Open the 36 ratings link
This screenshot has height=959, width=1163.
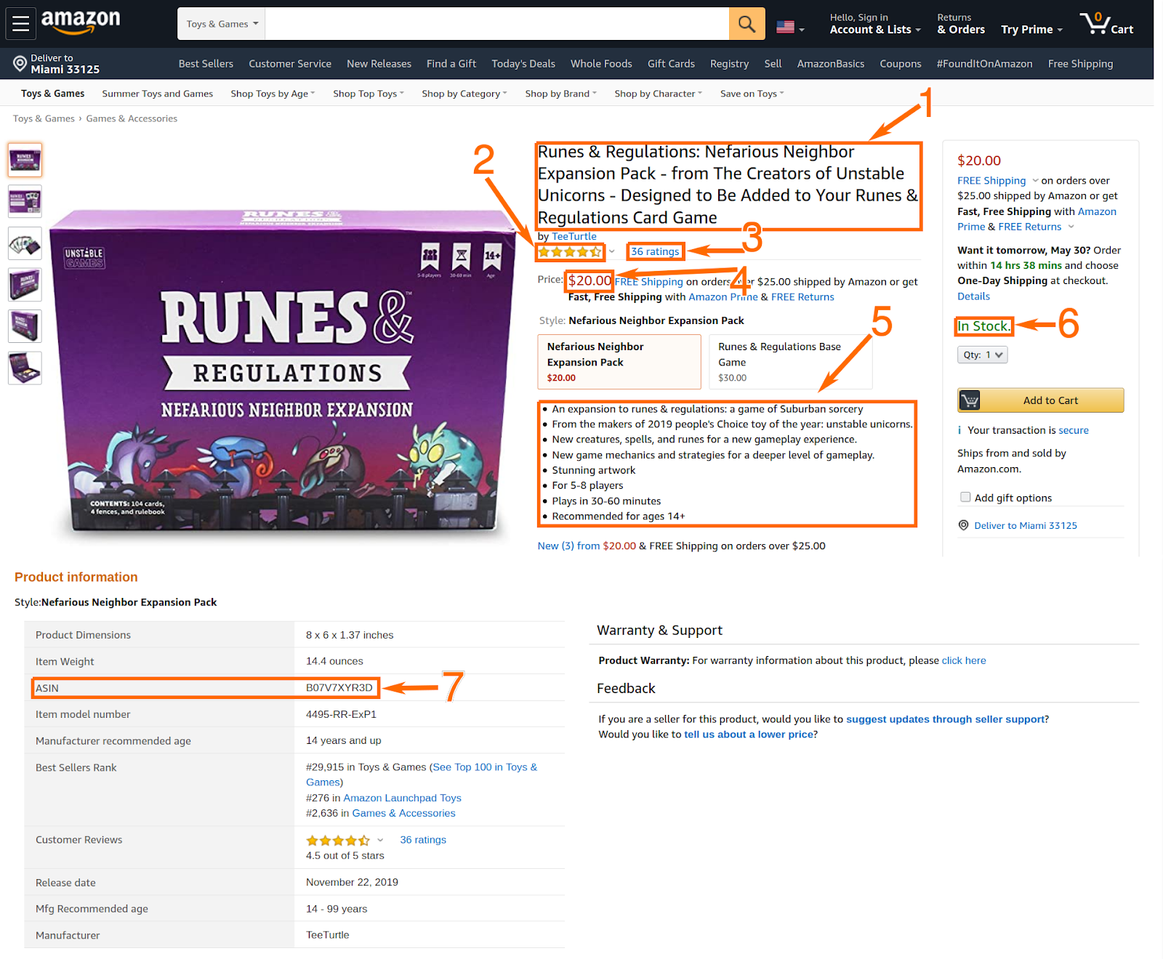[x=654, y=251]
